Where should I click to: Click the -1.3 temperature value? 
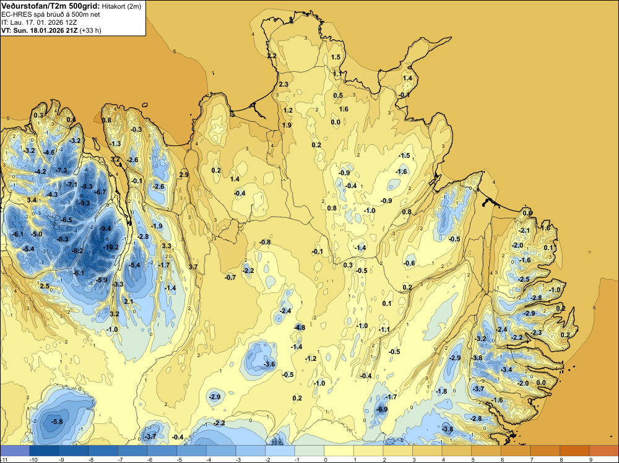[x=115, y=144]
